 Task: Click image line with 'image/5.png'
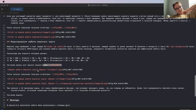point(41,32)
